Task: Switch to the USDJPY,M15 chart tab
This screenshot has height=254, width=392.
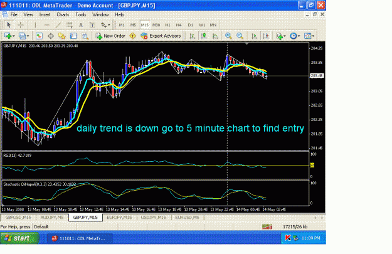Action: point(154,218)
